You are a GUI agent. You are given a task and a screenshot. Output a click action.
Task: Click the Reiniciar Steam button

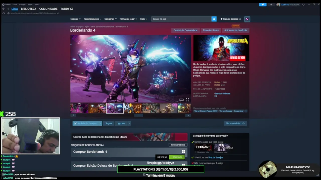coord(211,30)
